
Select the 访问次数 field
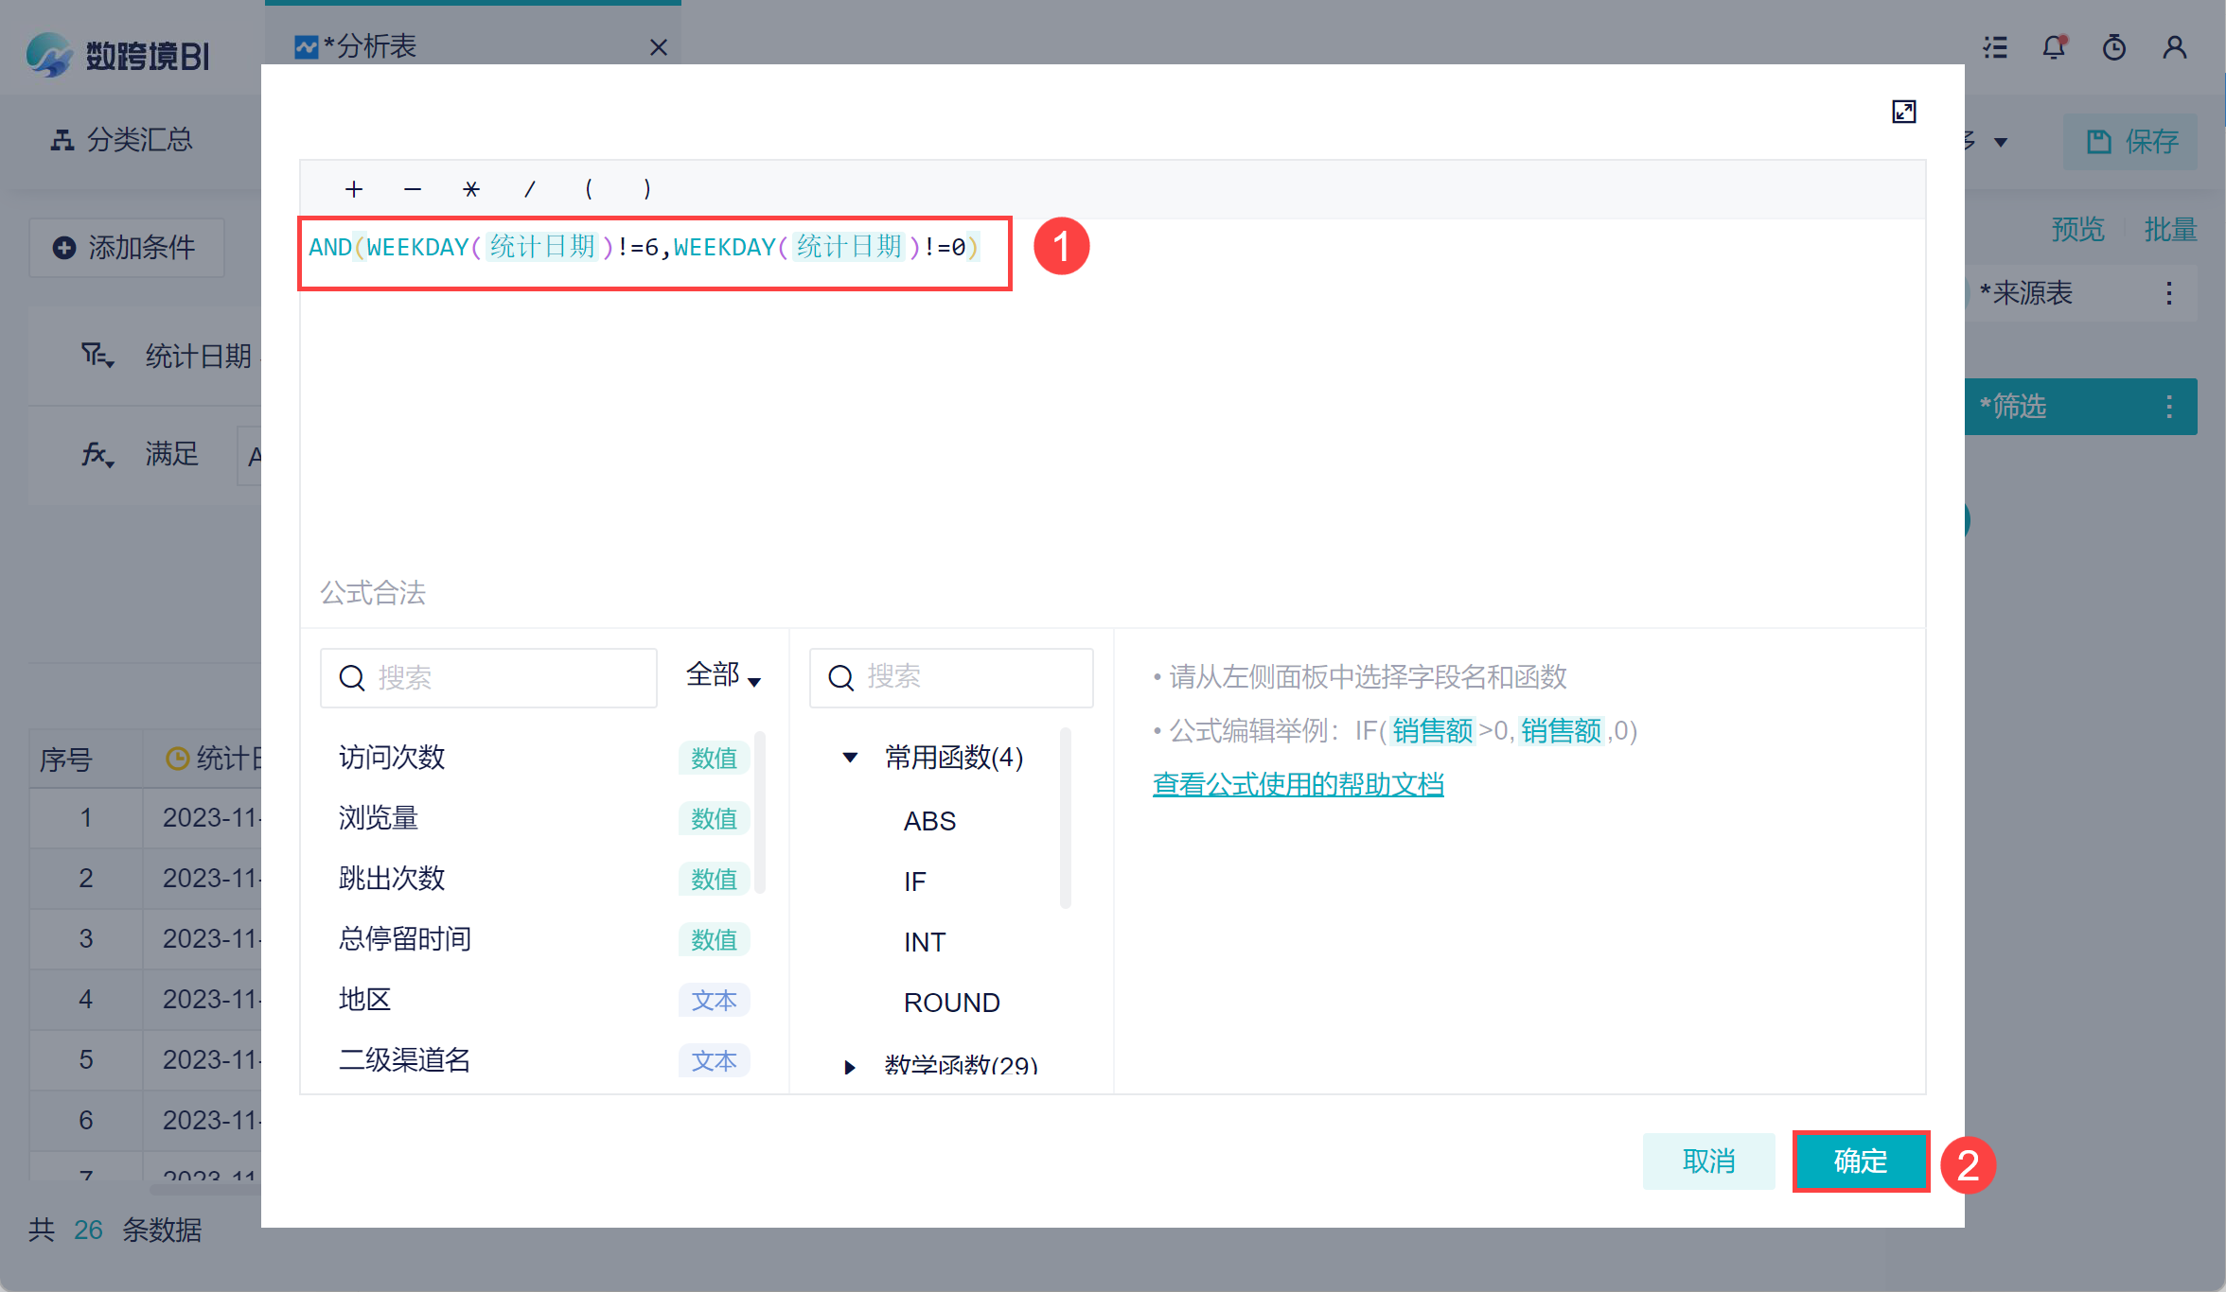pos(392,757)
